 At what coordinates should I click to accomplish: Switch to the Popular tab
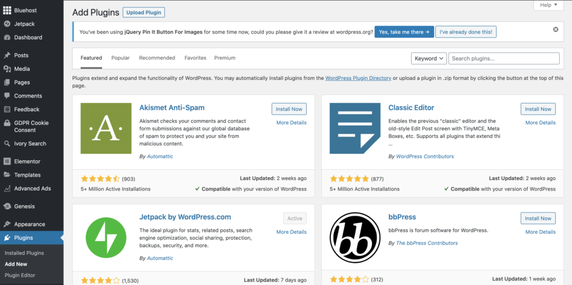(x=121, y=58)
